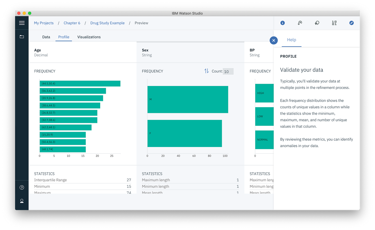The image size is (375, 230).
Task: Switch to the Data tab
Action: click(x=46, y=37)
